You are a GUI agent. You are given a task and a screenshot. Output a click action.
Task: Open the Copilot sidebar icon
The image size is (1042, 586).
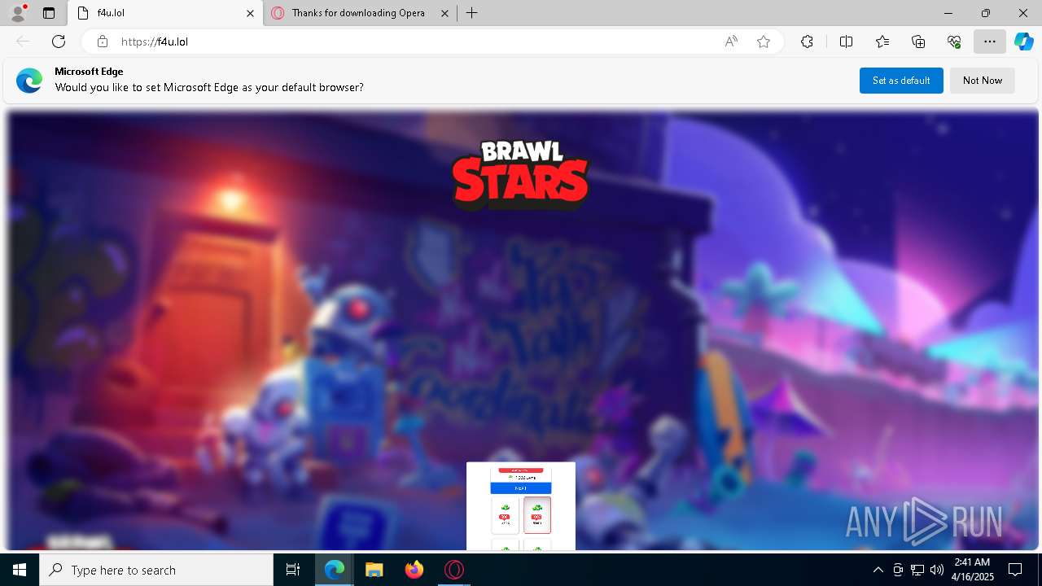click(x=1024, y=42)
